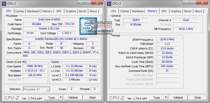Open Graphics tab in left CPU-Z window
The image size is (210, 103).
(71, 11)
